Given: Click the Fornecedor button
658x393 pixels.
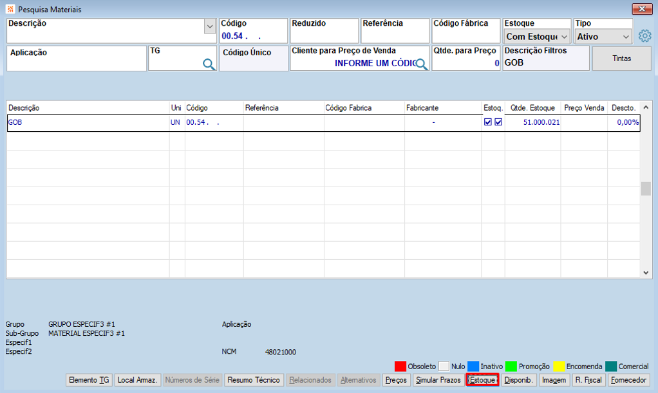Looking at the screenshot, I should [628, 380].
